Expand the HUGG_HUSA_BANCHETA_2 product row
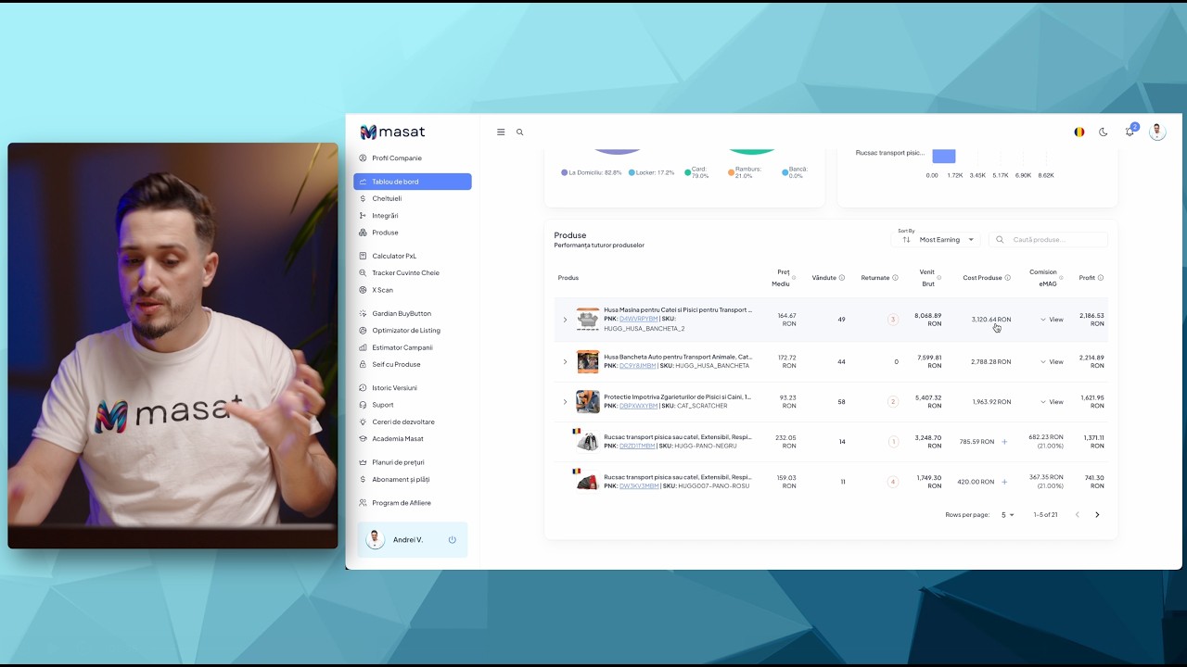The image size is (1187, 667). [x=565, y=320]
